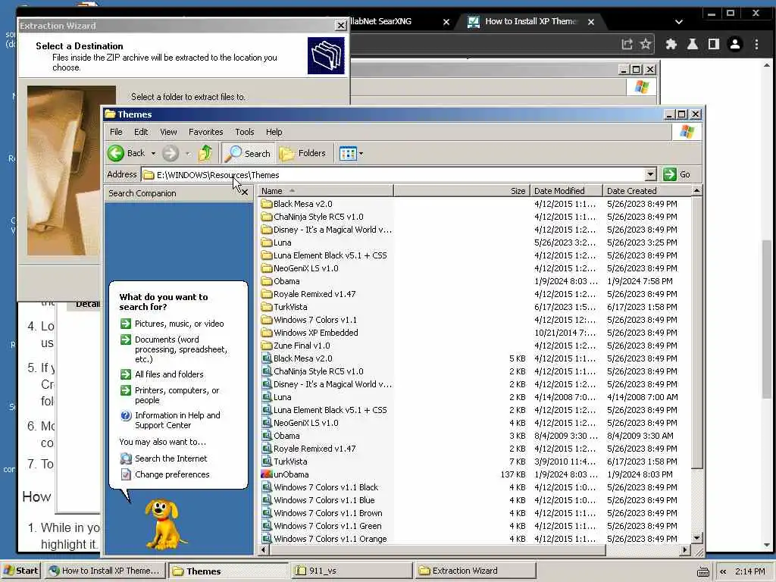Open Information in Help and Support Center
Screen dimensions: 776x582
(x=171, y=420)
